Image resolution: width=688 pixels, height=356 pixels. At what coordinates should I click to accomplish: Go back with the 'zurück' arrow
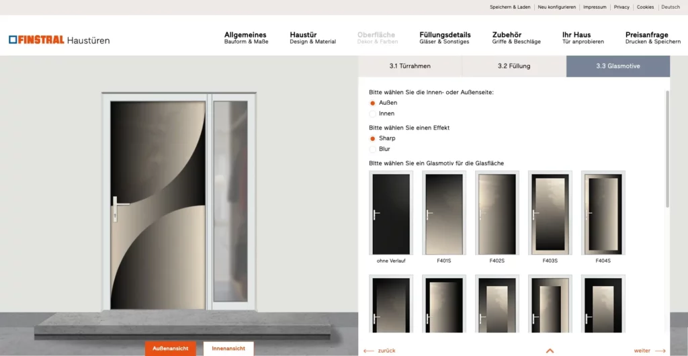tap(380, 351)
